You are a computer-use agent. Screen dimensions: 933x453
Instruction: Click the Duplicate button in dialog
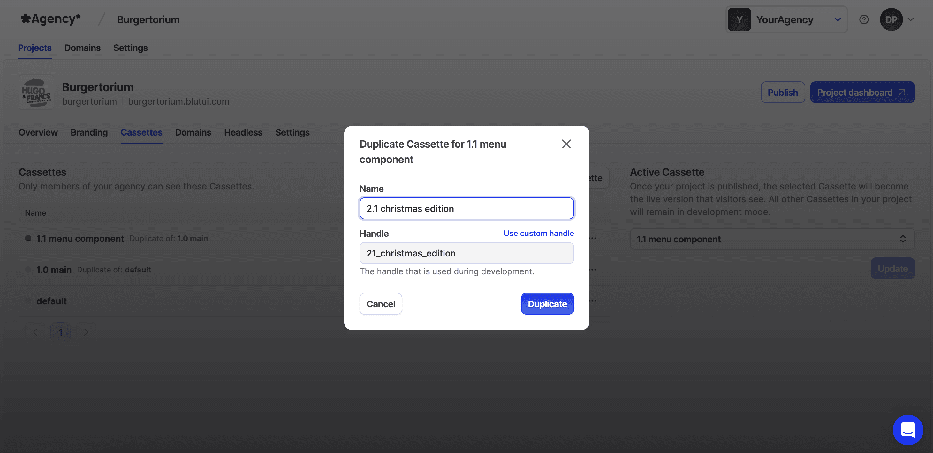coord(547,304)
